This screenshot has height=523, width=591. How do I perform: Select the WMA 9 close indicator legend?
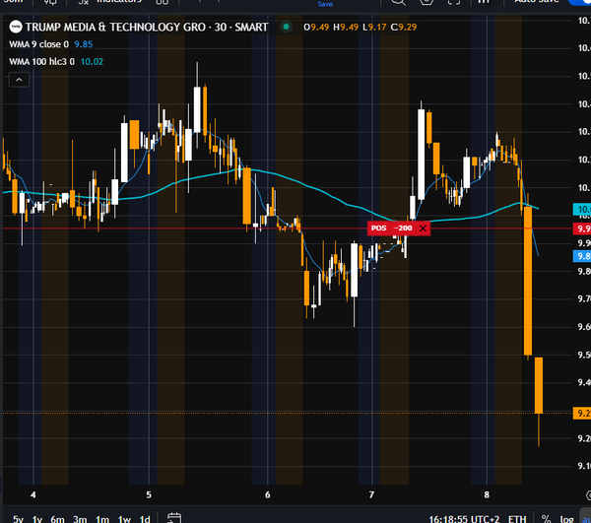pyautogui.click(x=38, y=44)
